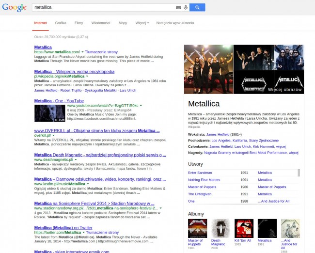315x253 pixels.
Task: Select the Internet tab
Action: (40, 23)
